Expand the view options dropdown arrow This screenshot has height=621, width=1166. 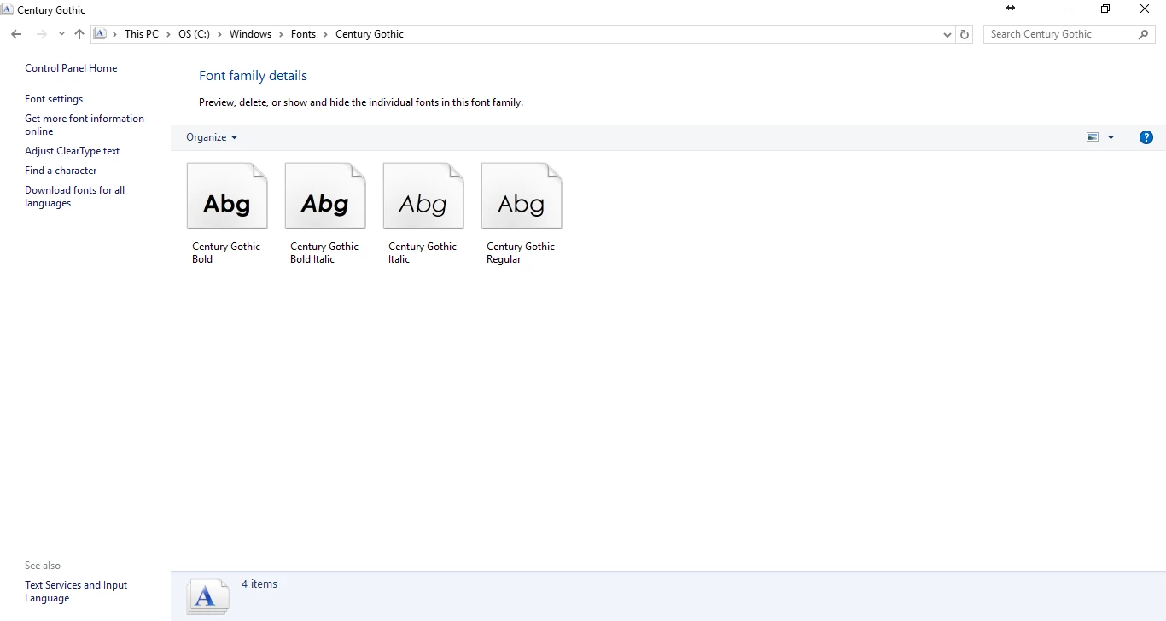point(1111,137)
